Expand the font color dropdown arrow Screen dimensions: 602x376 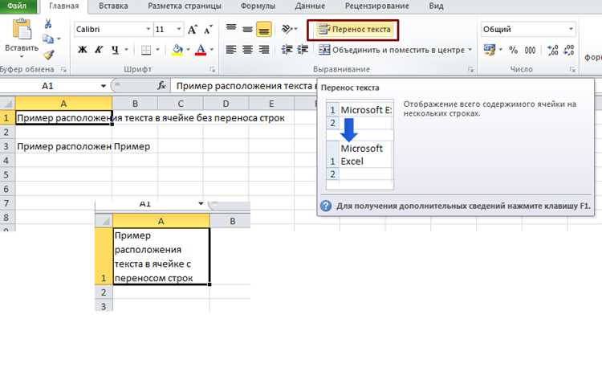[x=212, y=50]
